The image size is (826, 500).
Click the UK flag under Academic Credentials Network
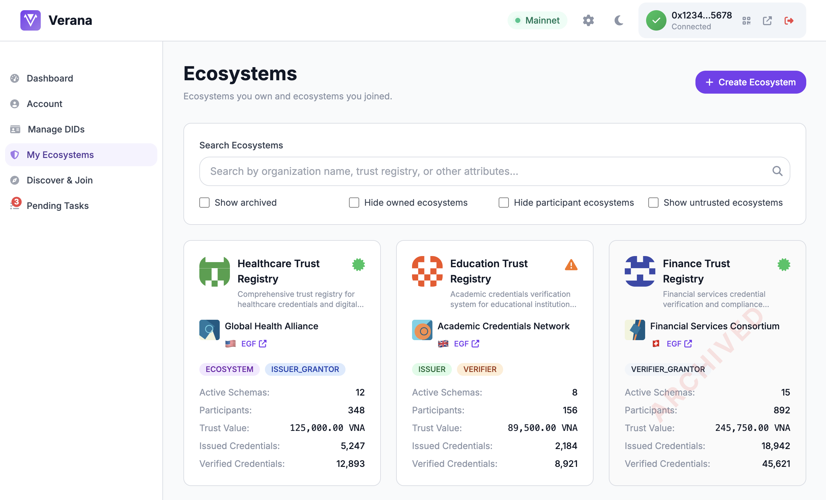pyautogui.click(x=443, y=344)
